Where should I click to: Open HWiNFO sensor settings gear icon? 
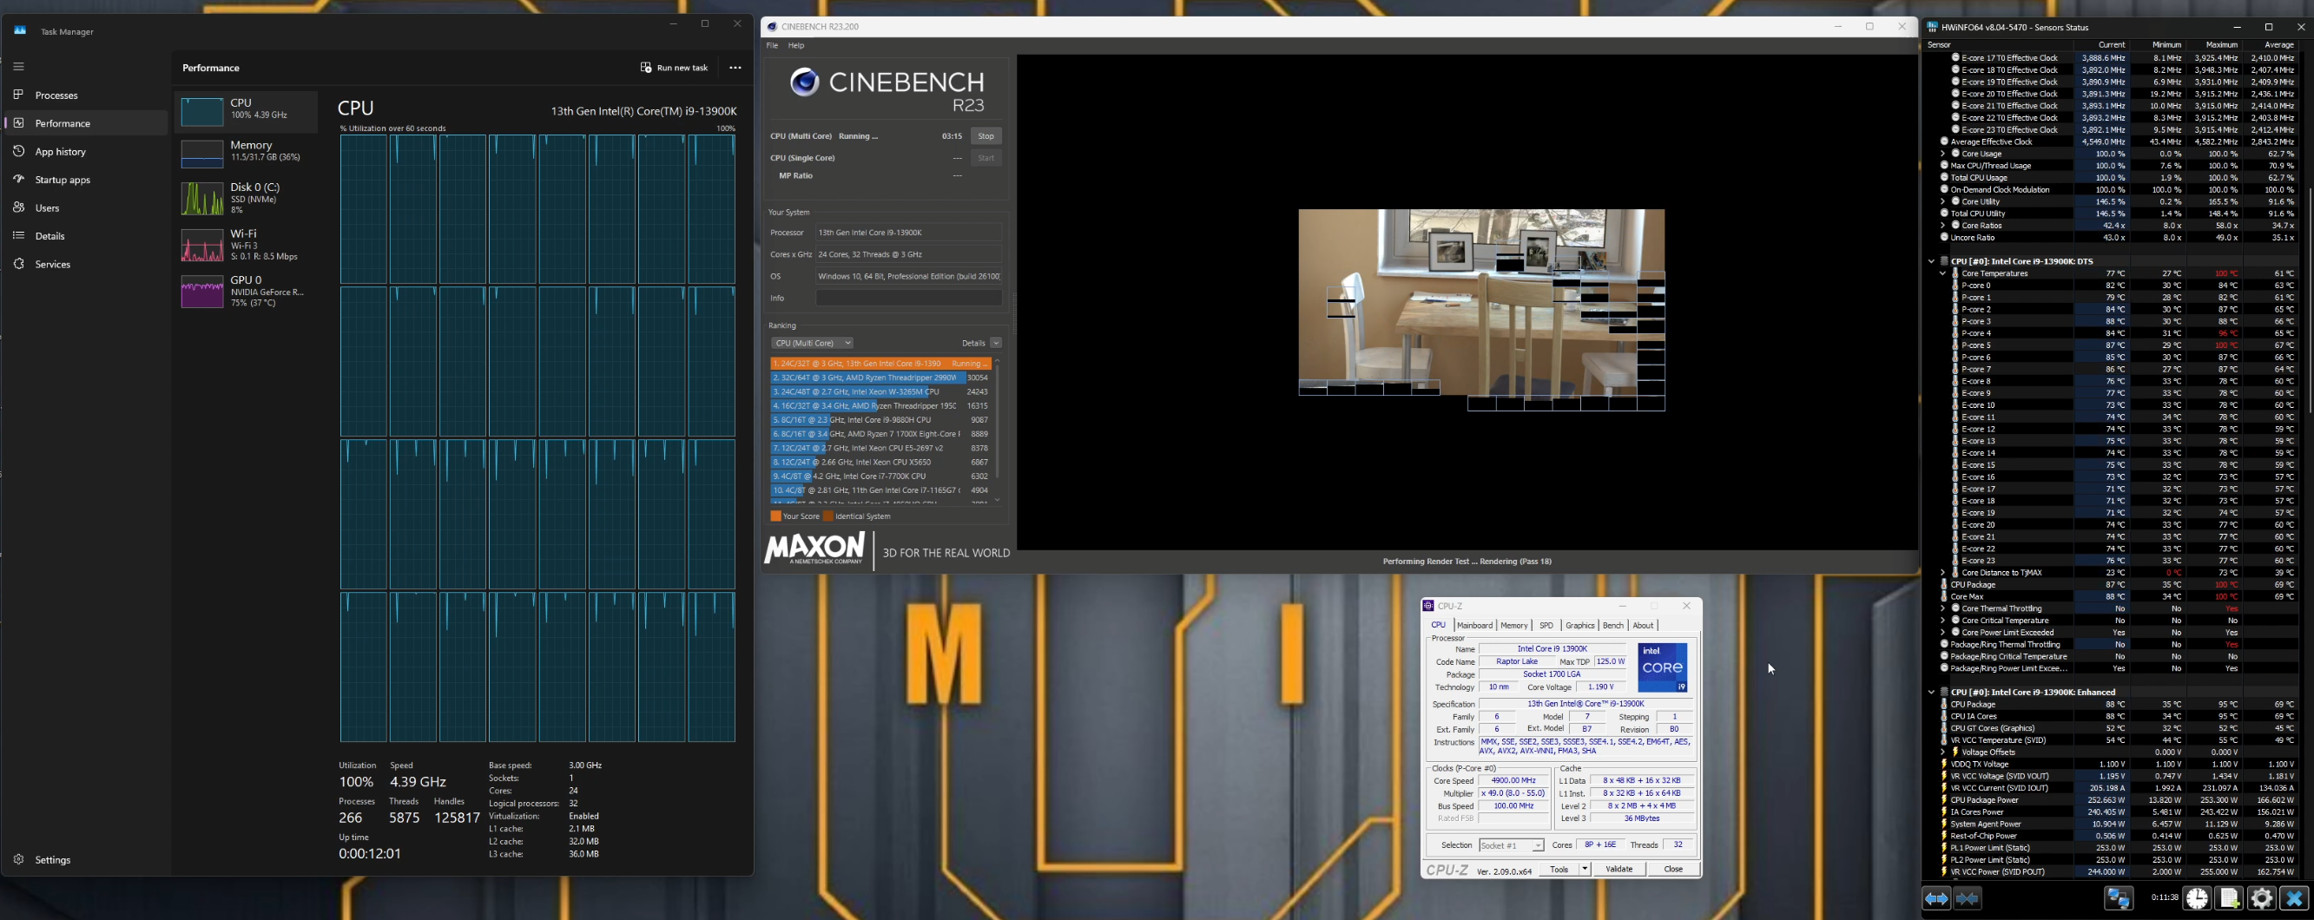coord(2261,898)
